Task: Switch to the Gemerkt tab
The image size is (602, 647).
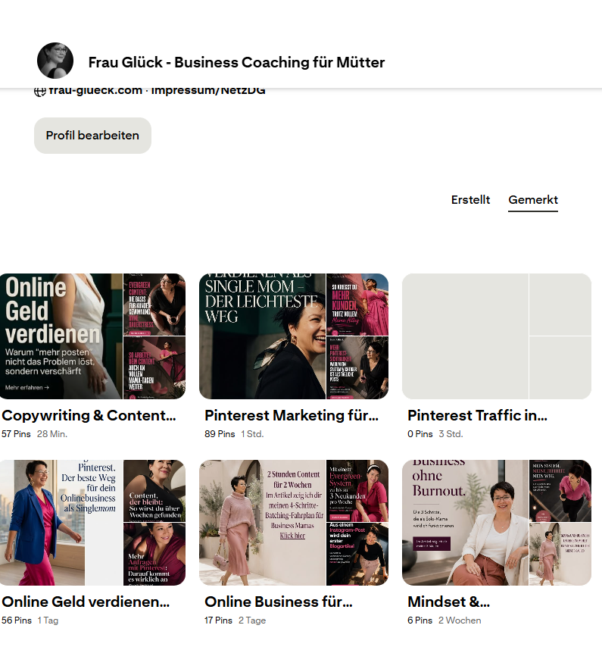Action: [x=533, y=200]
